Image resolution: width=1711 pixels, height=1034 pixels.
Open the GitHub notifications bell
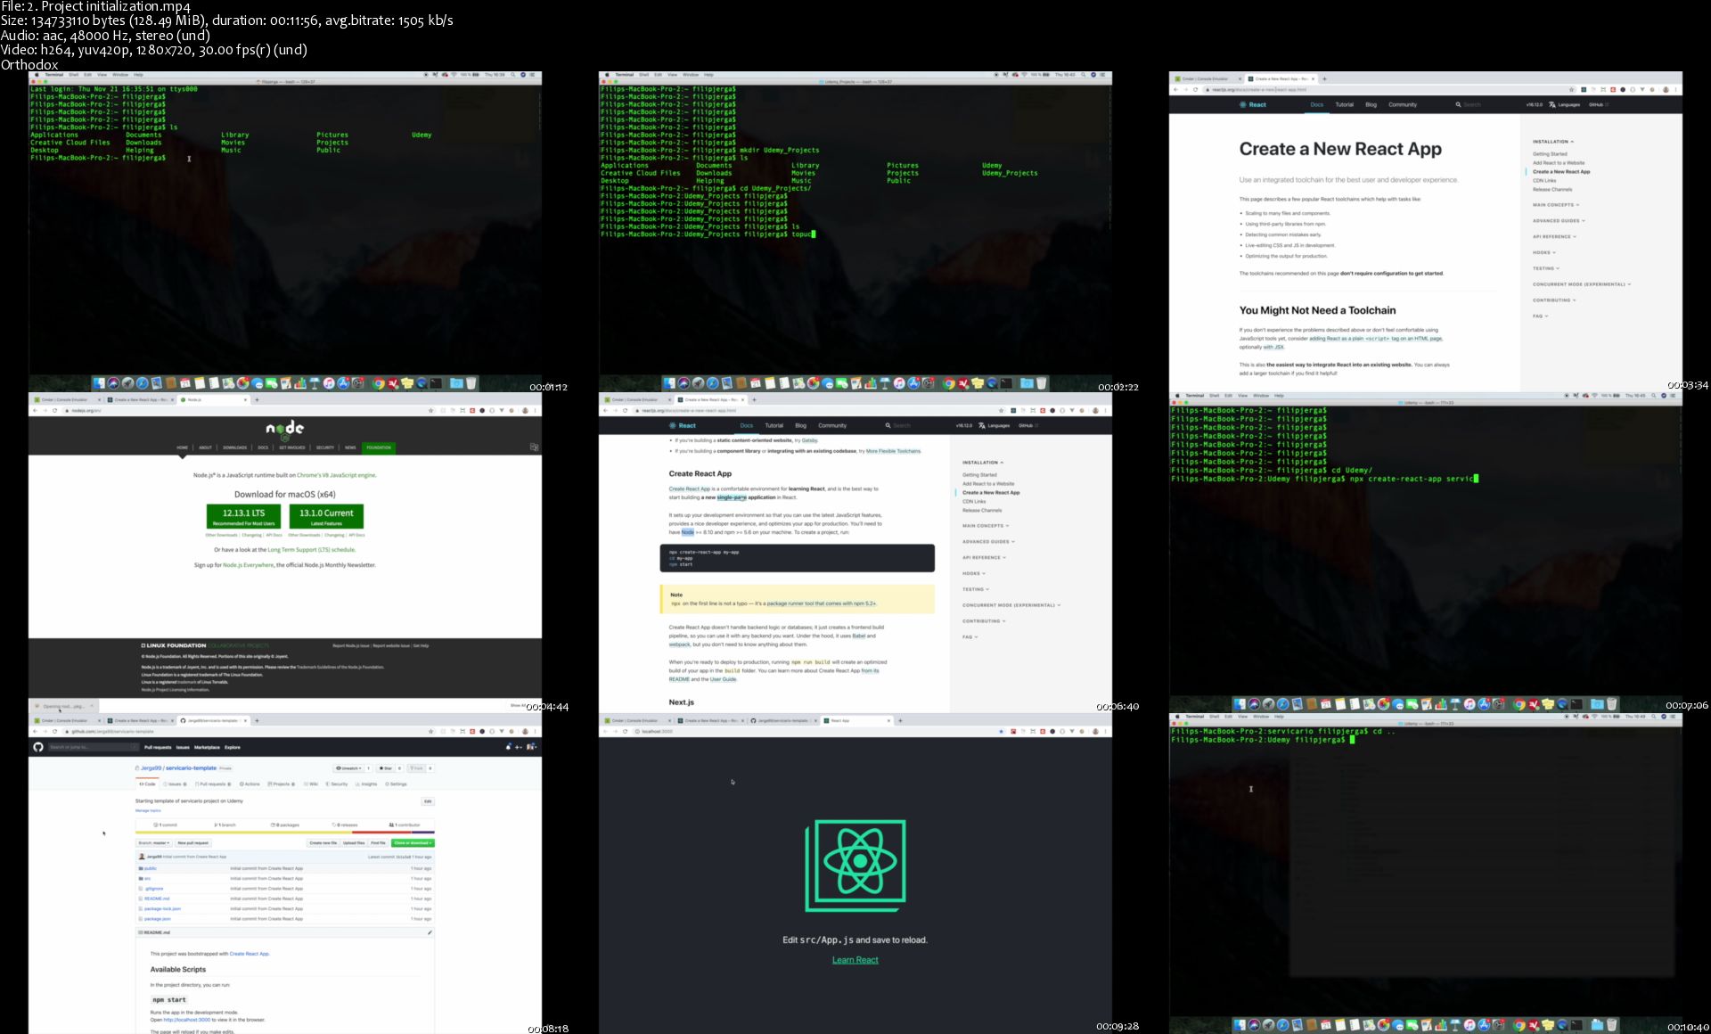[508, 747]
